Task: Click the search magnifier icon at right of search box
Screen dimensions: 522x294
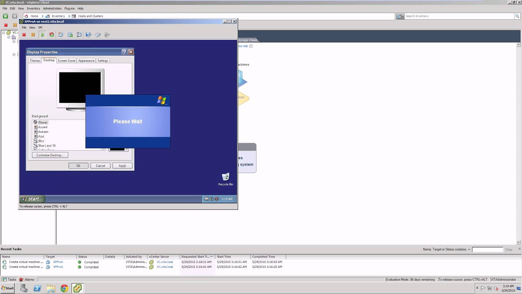Action: tap(517, 16)
